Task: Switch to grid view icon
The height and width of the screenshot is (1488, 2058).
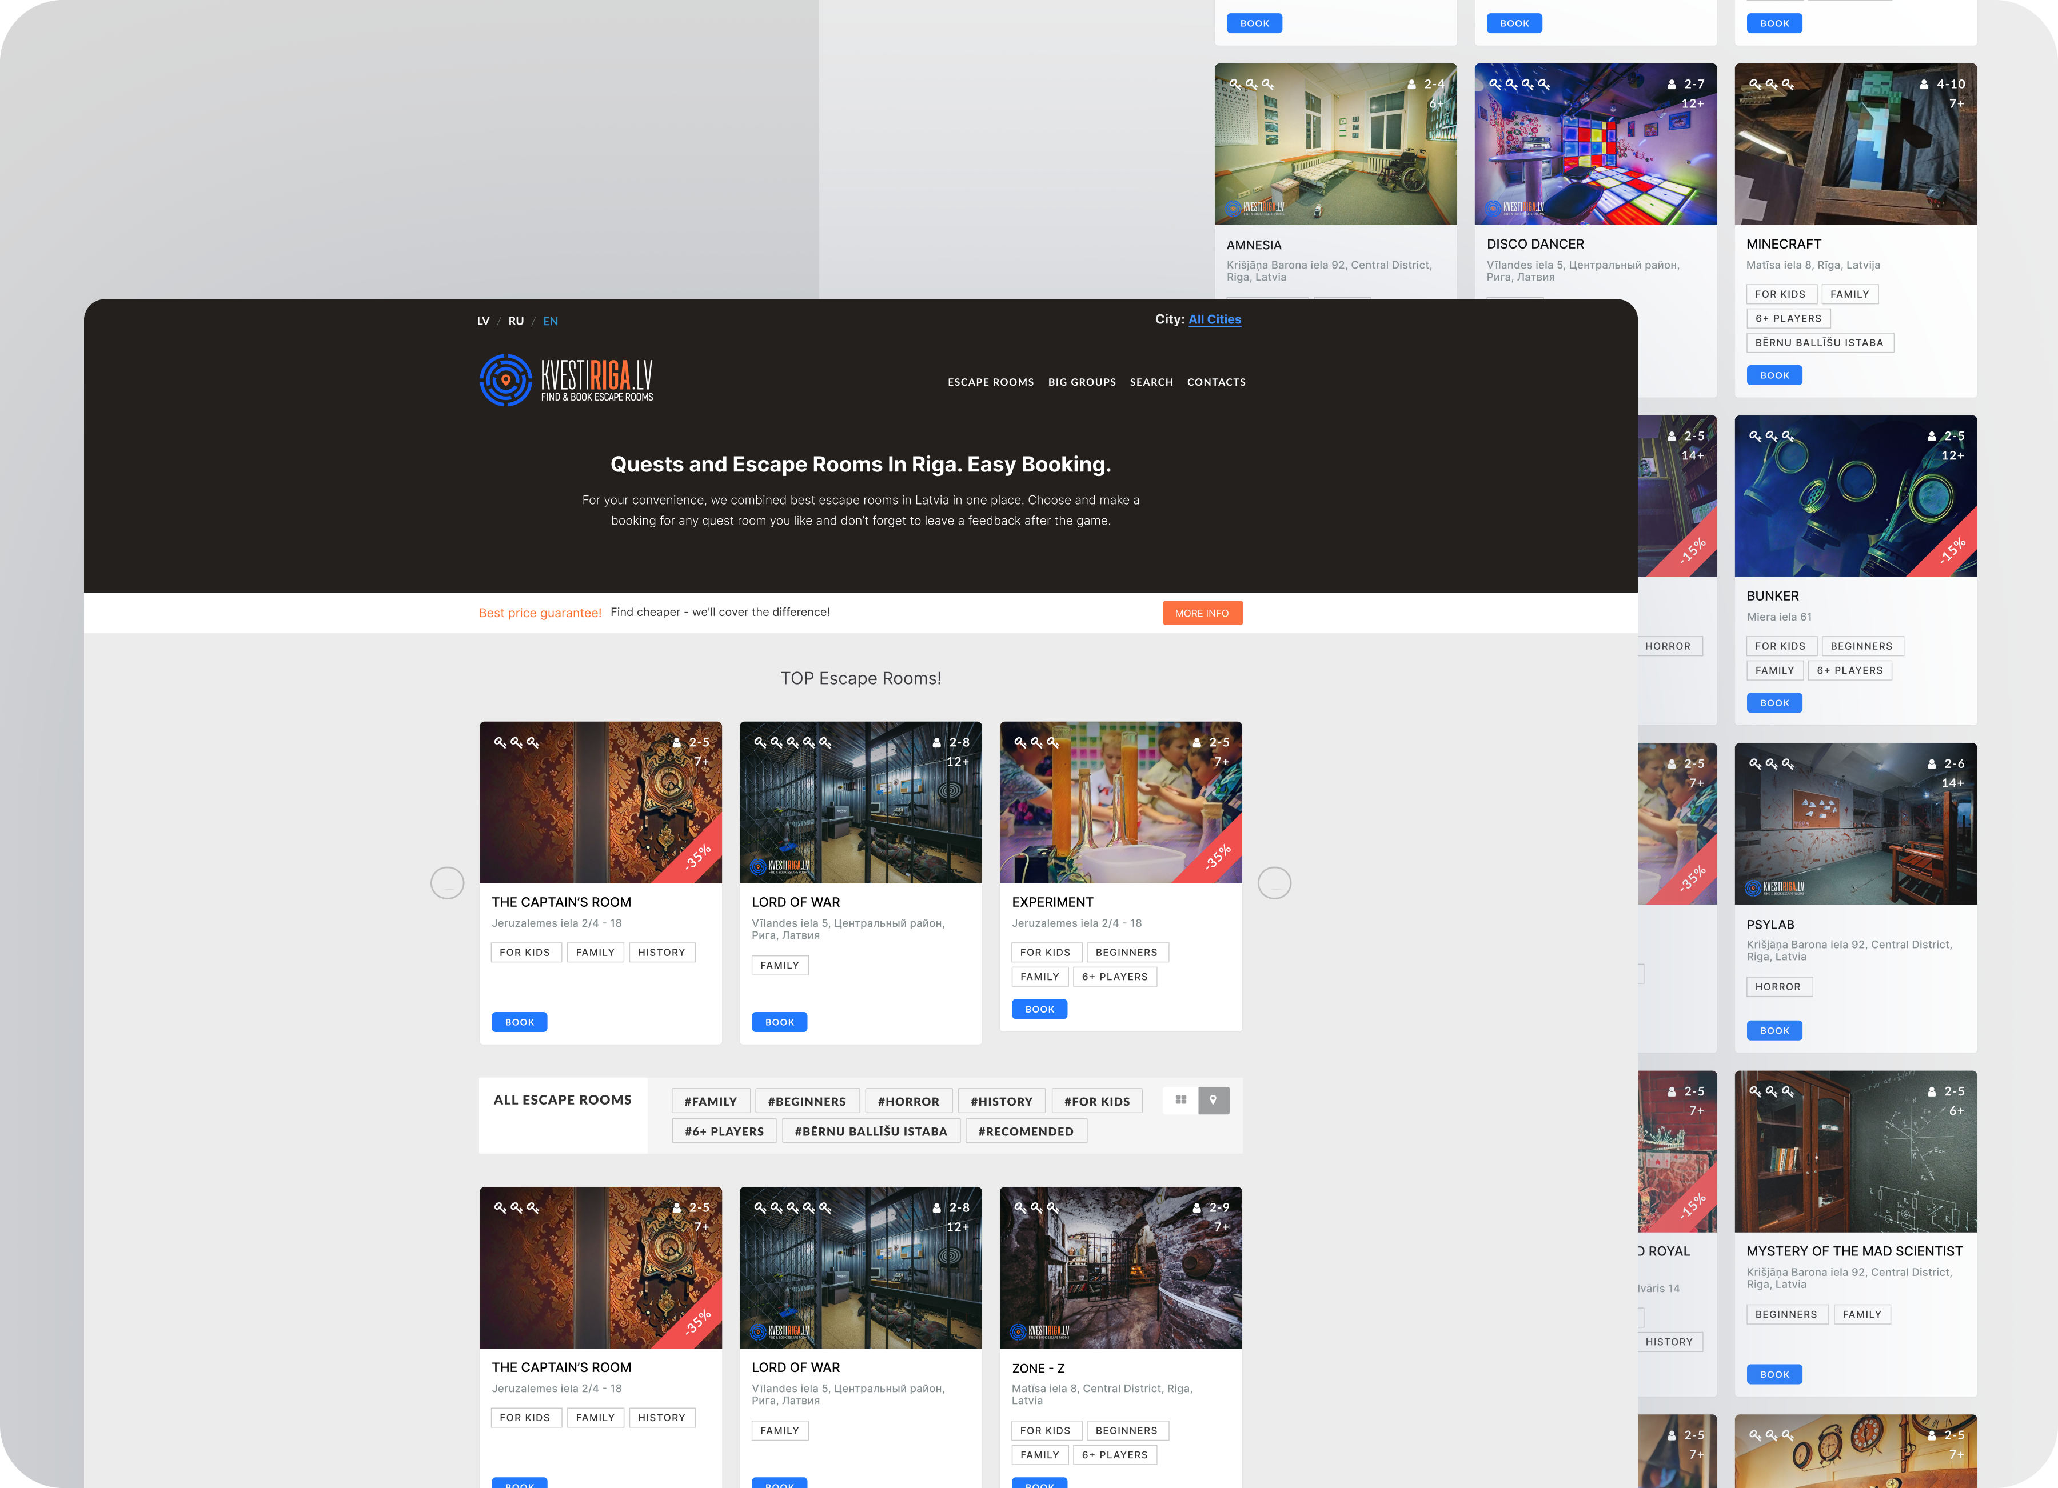Action: (1180, 1100)
